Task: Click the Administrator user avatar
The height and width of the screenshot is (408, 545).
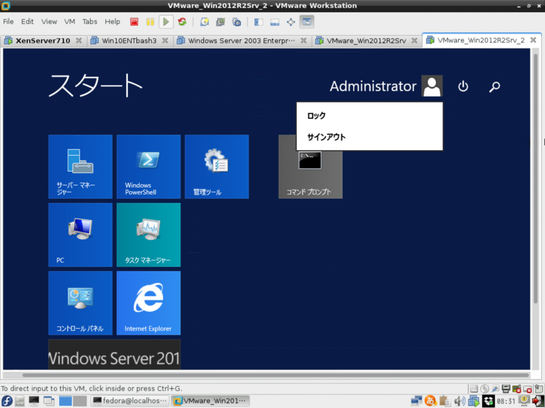Action: [432, 86]
